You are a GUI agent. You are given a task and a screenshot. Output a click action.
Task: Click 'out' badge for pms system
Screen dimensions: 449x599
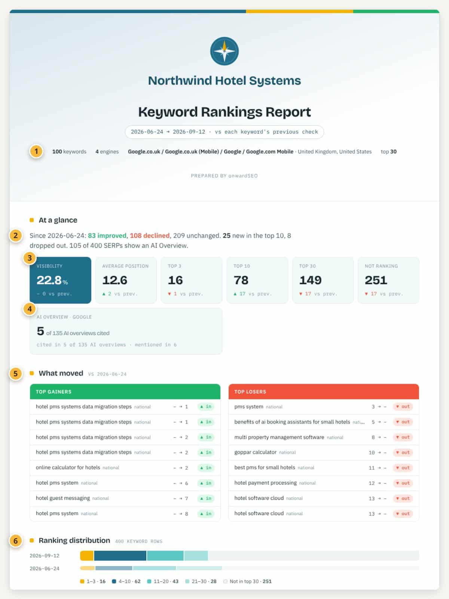pos(403,407)
